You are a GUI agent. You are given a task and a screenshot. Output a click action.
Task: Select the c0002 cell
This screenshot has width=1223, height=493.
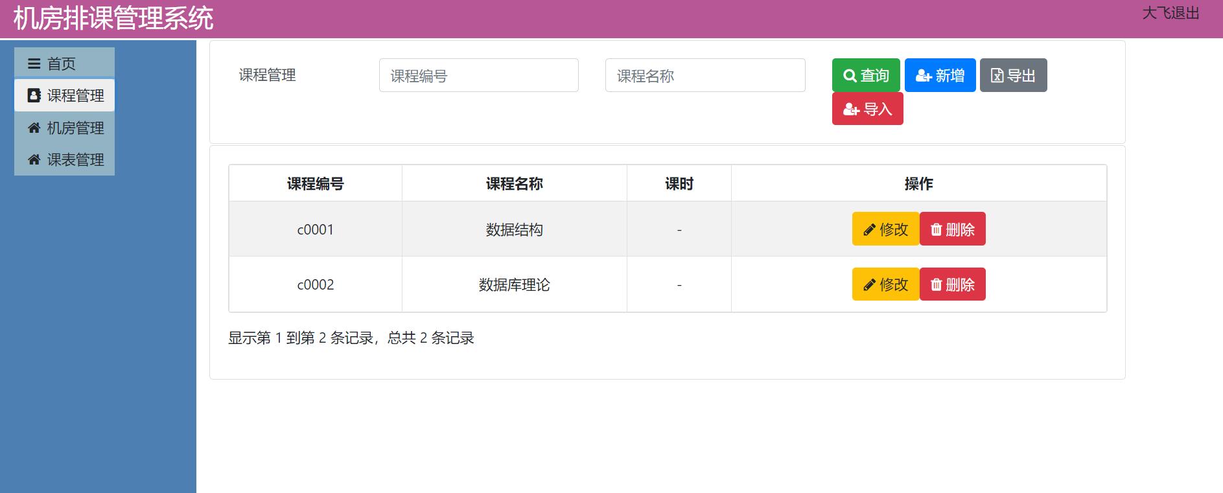click(315, 284)
